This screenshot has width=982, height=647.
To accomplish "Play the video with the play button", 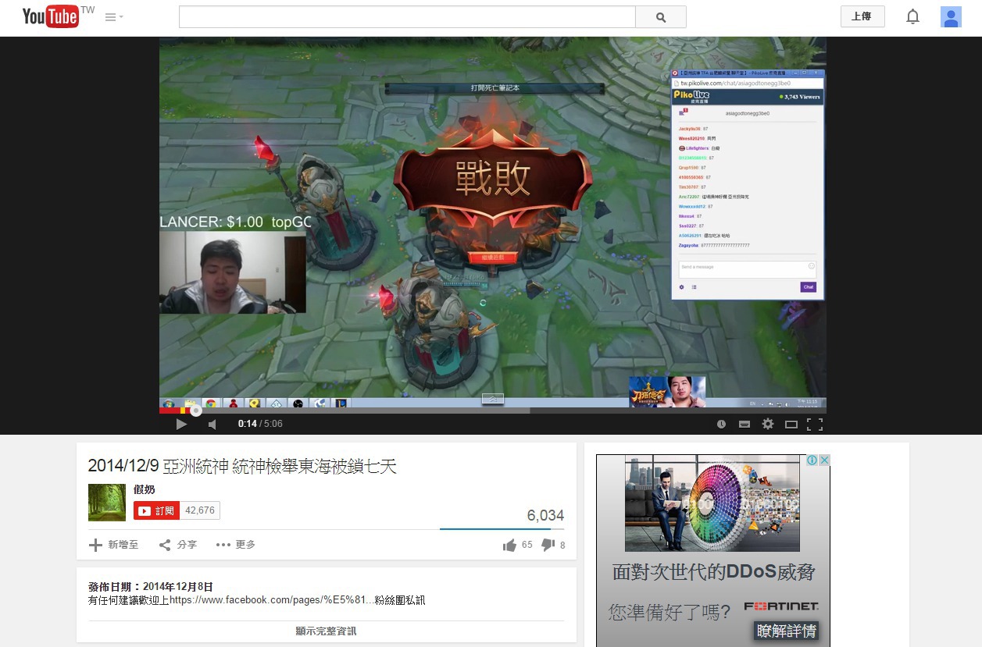I will (181, 424).
